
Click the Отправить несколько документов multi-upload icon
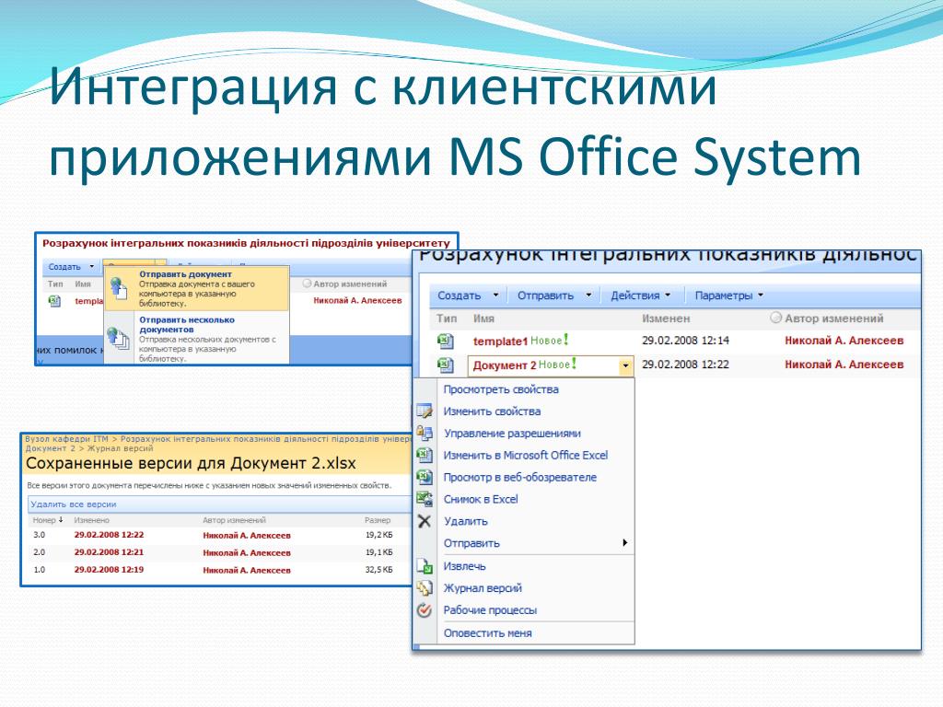point(119,338)
